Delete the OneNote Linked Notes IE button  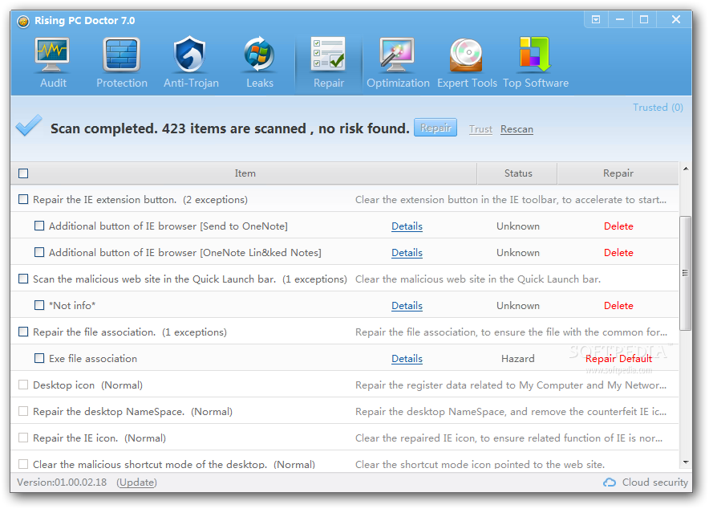click(618, 253)
